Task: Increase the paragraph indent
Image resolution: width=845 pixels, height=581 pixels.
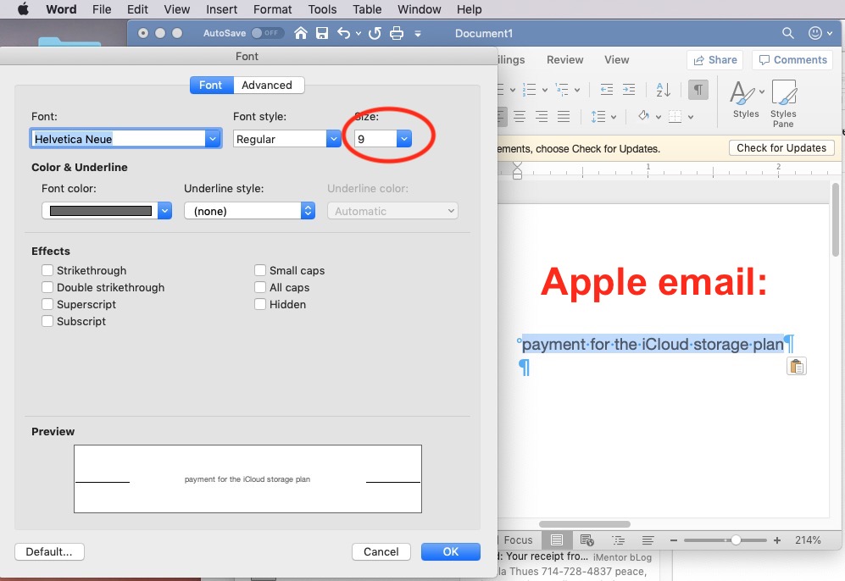Action: (x=629, y=90)
